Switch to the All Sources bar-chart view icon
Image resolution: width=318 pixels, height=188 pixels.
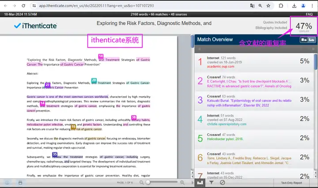pyautogui.click(x=311, y=40)
